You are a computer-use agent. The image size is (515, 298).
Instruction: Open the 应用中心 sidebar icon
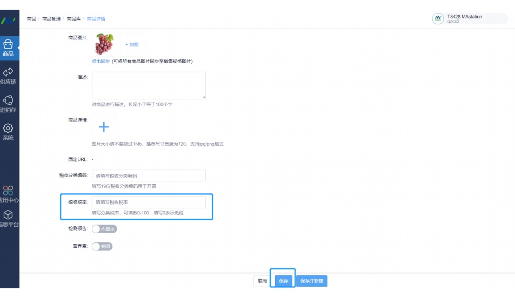8,194
